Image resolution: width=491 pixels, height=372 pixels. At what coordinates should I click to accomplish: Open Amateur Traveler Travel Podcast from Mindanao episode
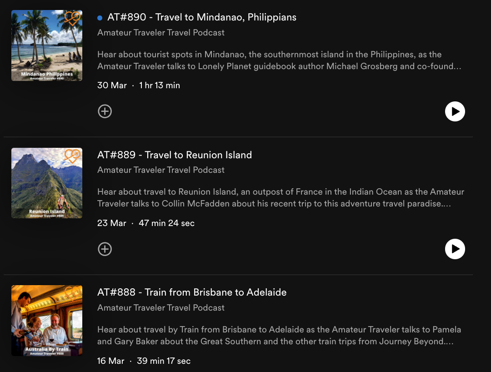[x=161, y=32]
